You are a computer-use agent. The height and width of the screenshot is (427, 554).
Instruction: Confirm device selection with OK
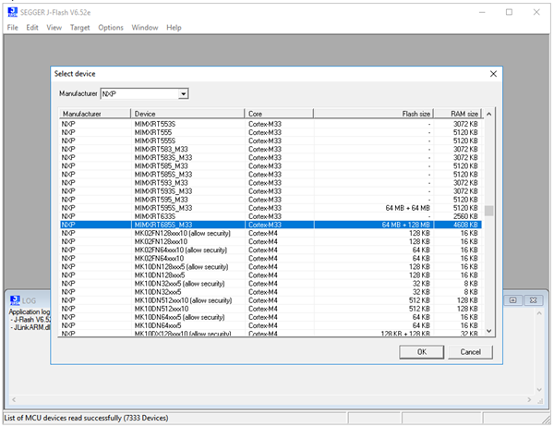coord(422,352)
